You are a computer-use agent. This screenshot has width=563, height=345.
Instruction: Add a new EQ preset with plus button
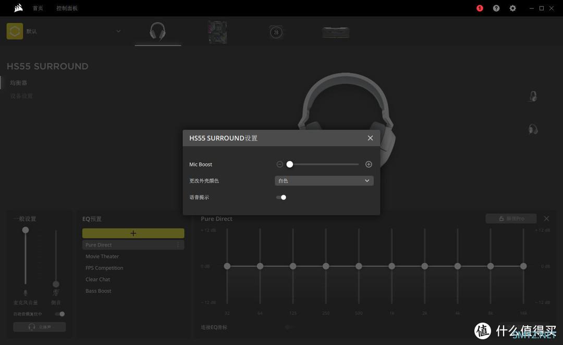click(x=133, y=233)
